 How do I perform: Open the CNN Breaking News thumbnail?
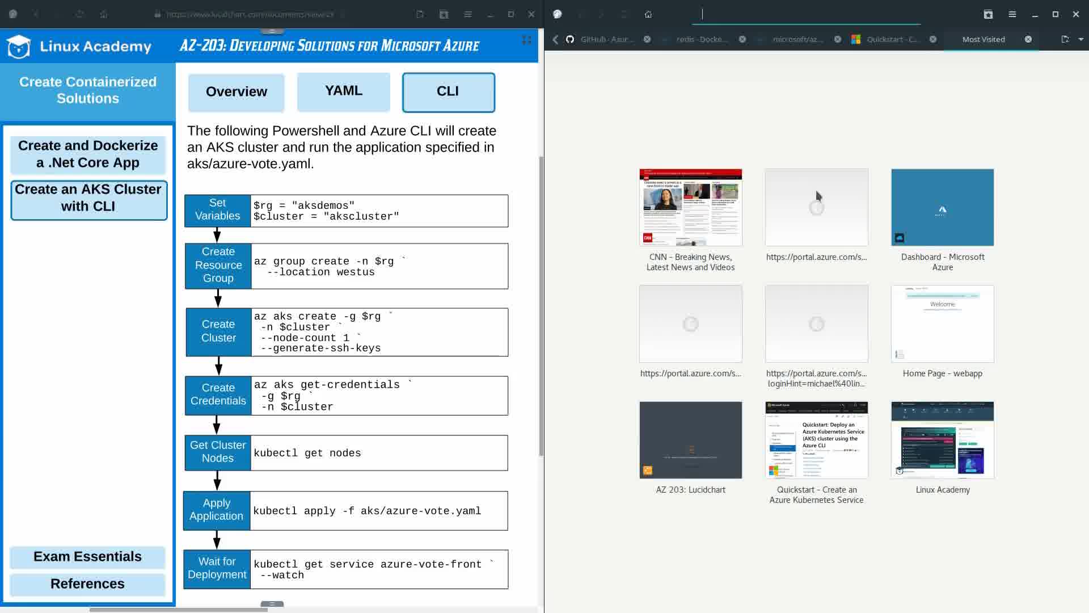[690, 208]
